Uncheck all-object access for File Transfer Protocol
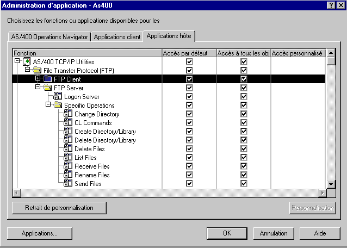Screen dimensions: 347x248 pos(244,70)
